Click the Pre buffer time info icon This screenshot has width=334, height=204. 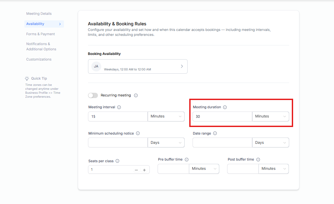click(x=187, y=160)
